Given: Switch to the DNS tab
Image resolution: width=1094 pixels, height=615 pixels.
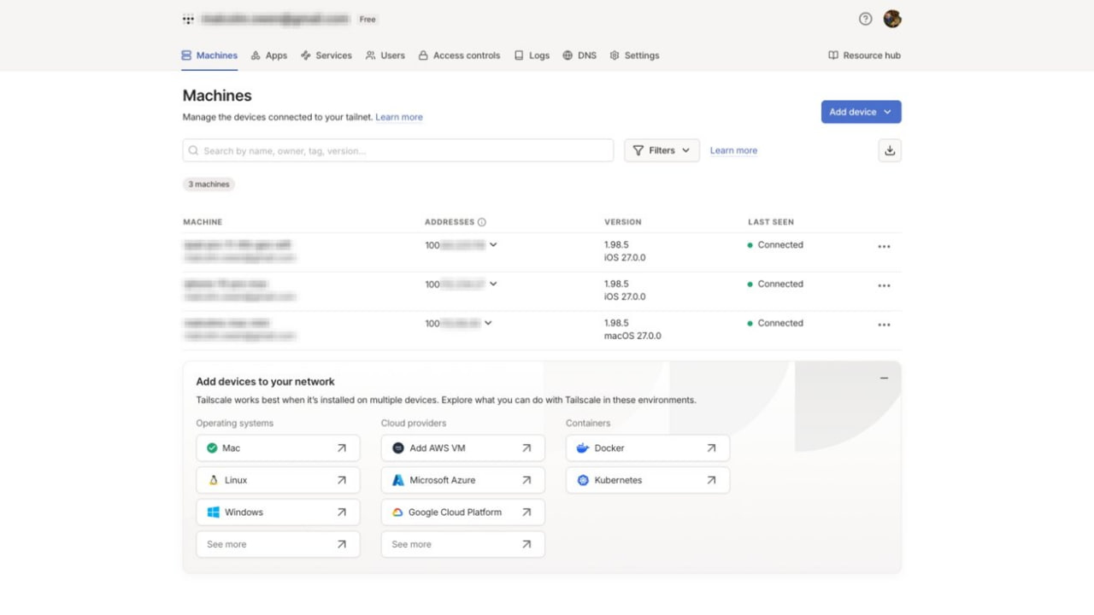Looking at the screenshot, I should pyautogui.click(x=579, y=56).
